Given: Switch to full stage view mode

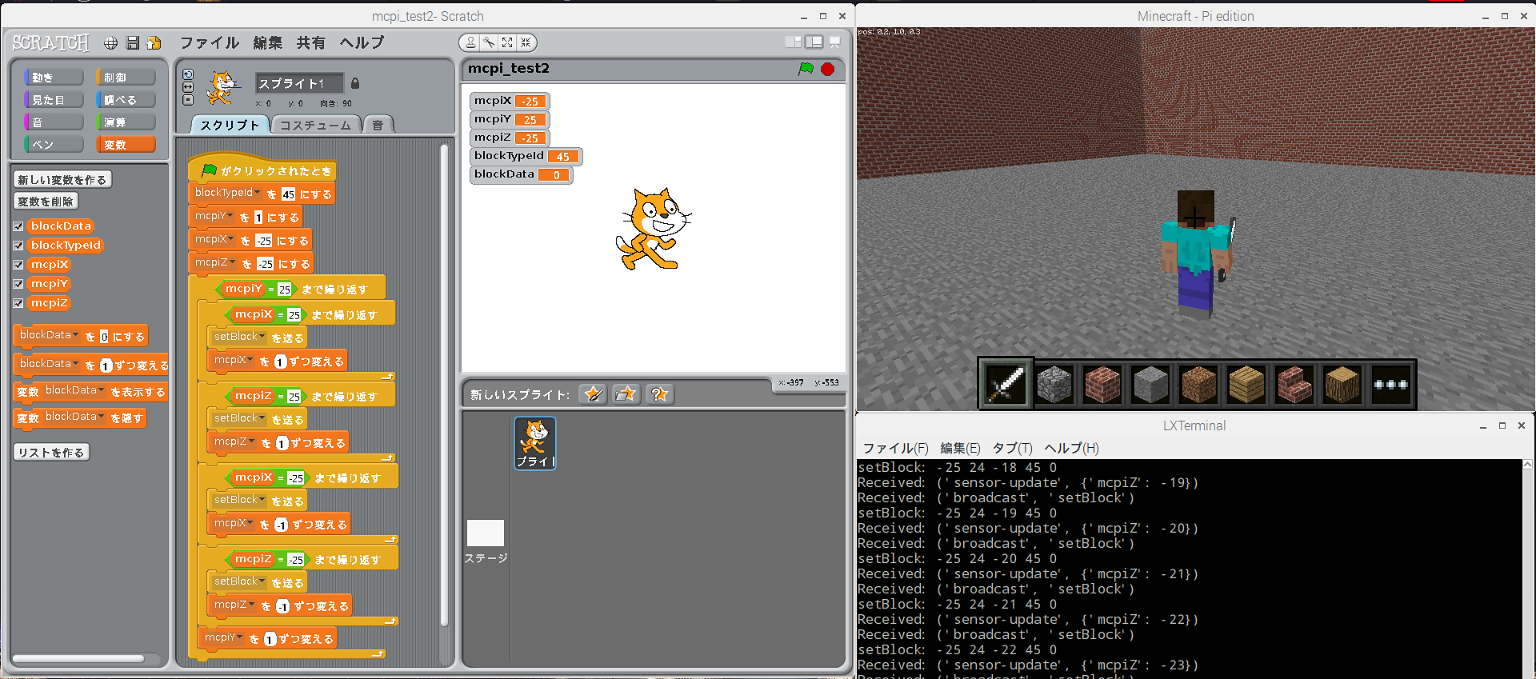Looking at the screenshot, I should click(814, 42).
